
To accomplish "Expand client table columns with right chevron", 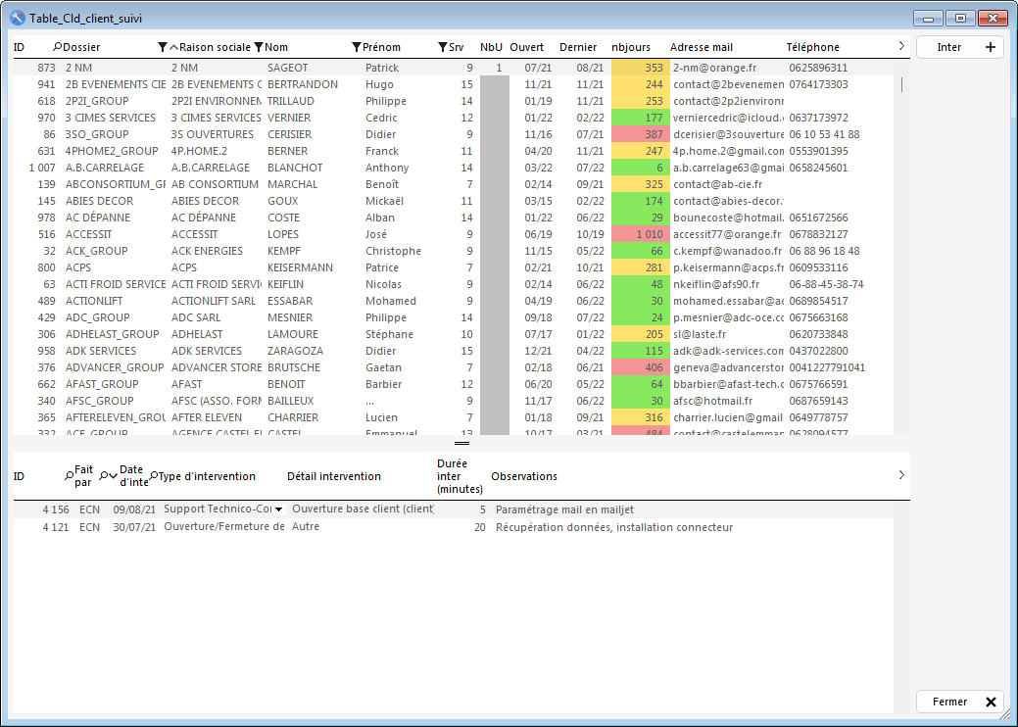I will coord(901,46).
